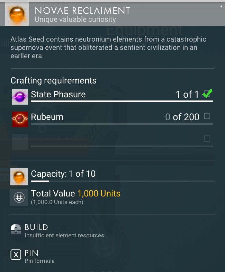Click the Rubeum 0 of 200 row
This screenshot has height=272, width=225.
click(x=112, y=119)
